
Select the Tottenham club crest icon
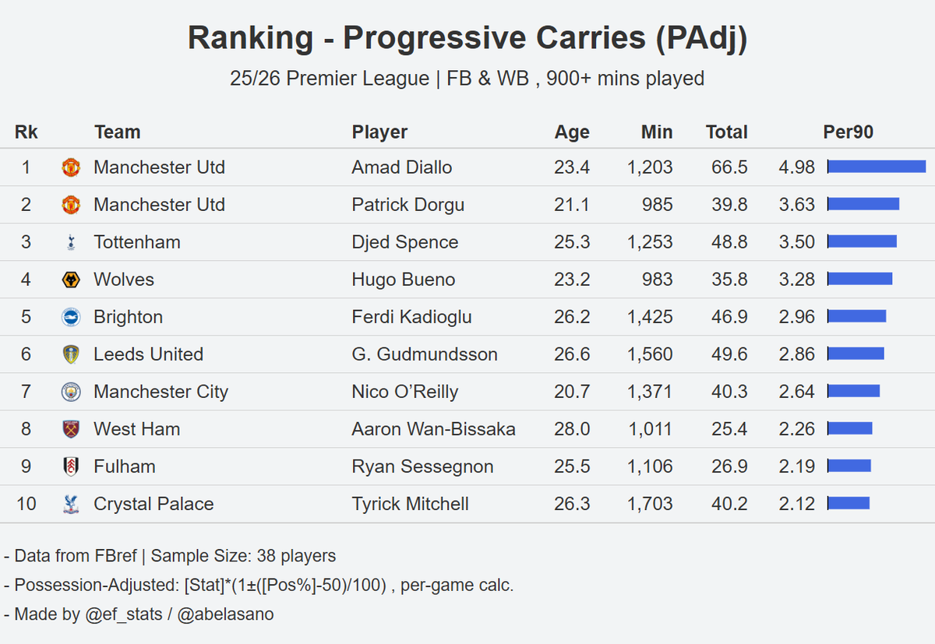point(71,242)
